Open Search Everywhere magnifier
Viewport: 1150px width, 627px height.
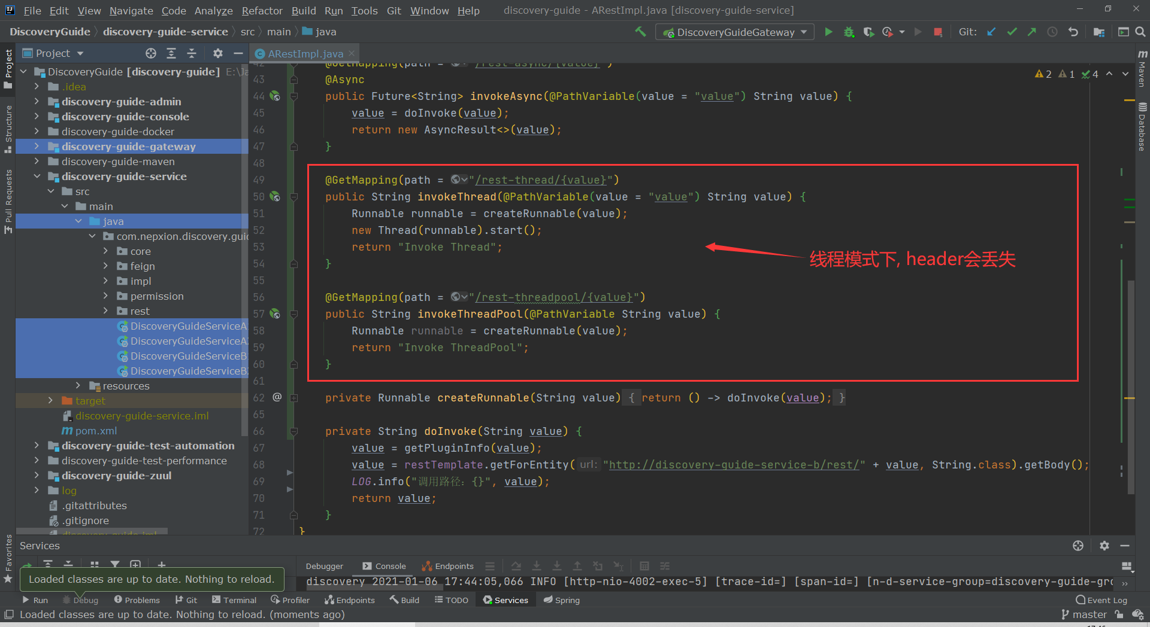pyautogui.click(x=1140, y=32)
